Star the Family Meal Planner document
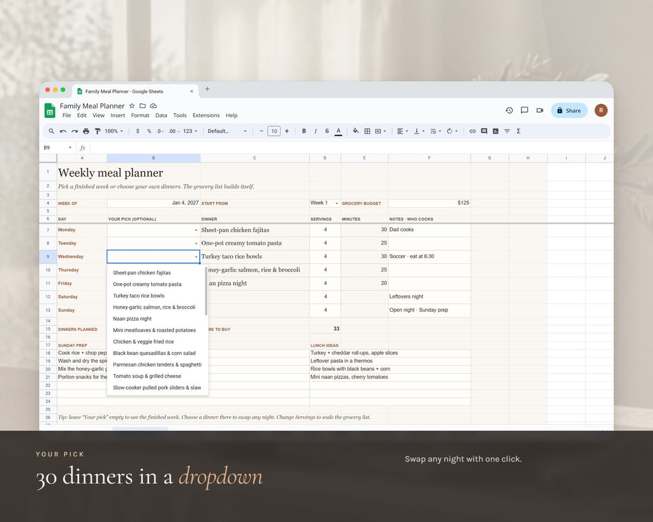Viewport: 653px width, 522px height. [132, 106]
